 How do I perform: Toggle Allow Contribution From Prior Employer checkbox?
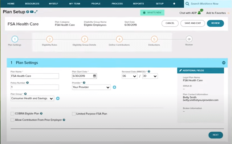pyautogui.click(x=13, y=120)
